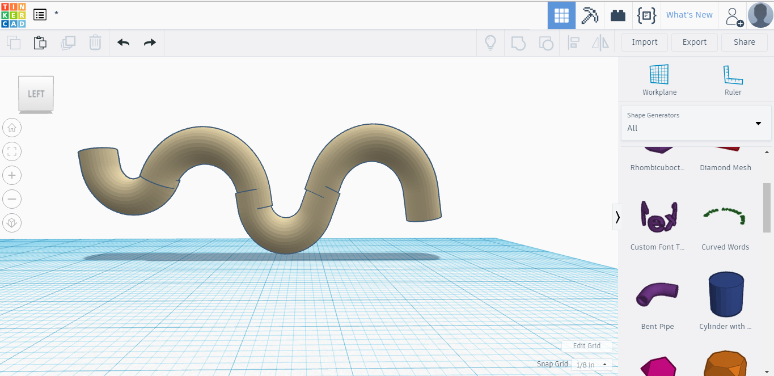Screen dimensions: 774x376
Task: Redo the last action
Action: (x=150, y=43)
